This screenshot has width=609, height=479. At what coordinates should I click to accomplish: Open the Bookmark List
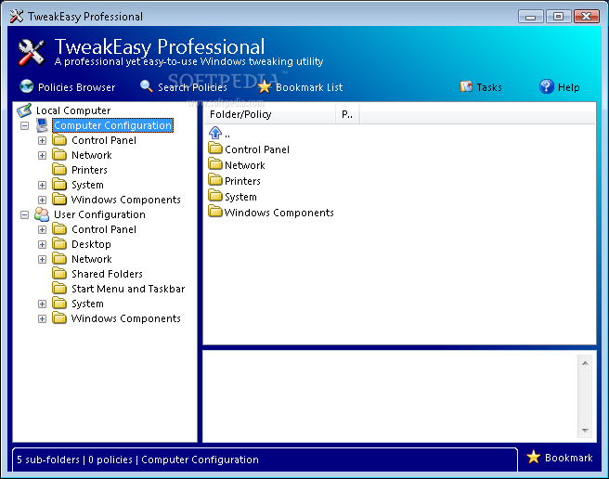(309, 87)
